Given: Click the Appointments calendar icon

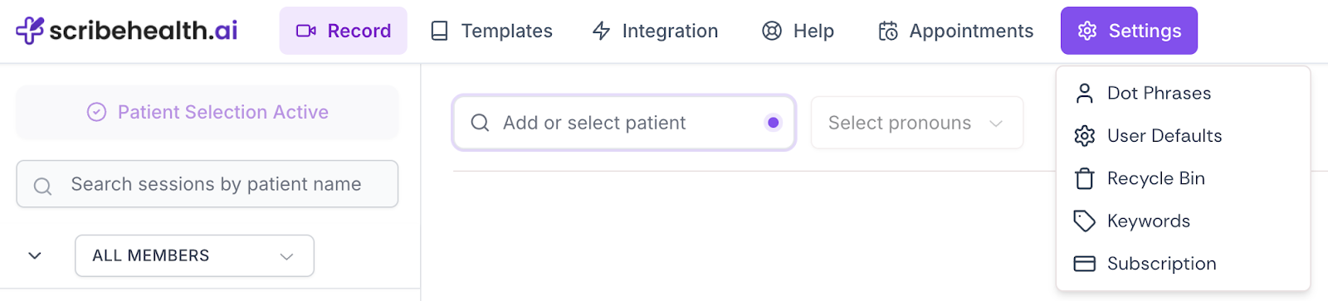Looking at the screenshot, I should coord(888,31).
